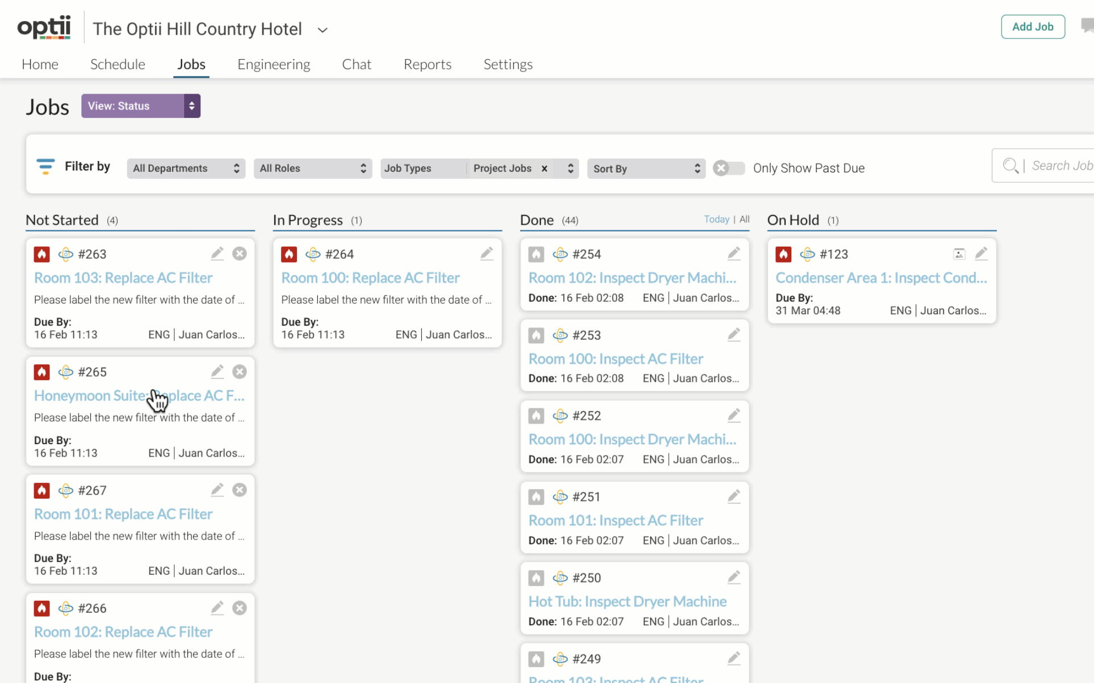Viewport: 1094px width, 683px height.
Task: Click the Search Jobs input field
Action: (x=1061, y=166)
